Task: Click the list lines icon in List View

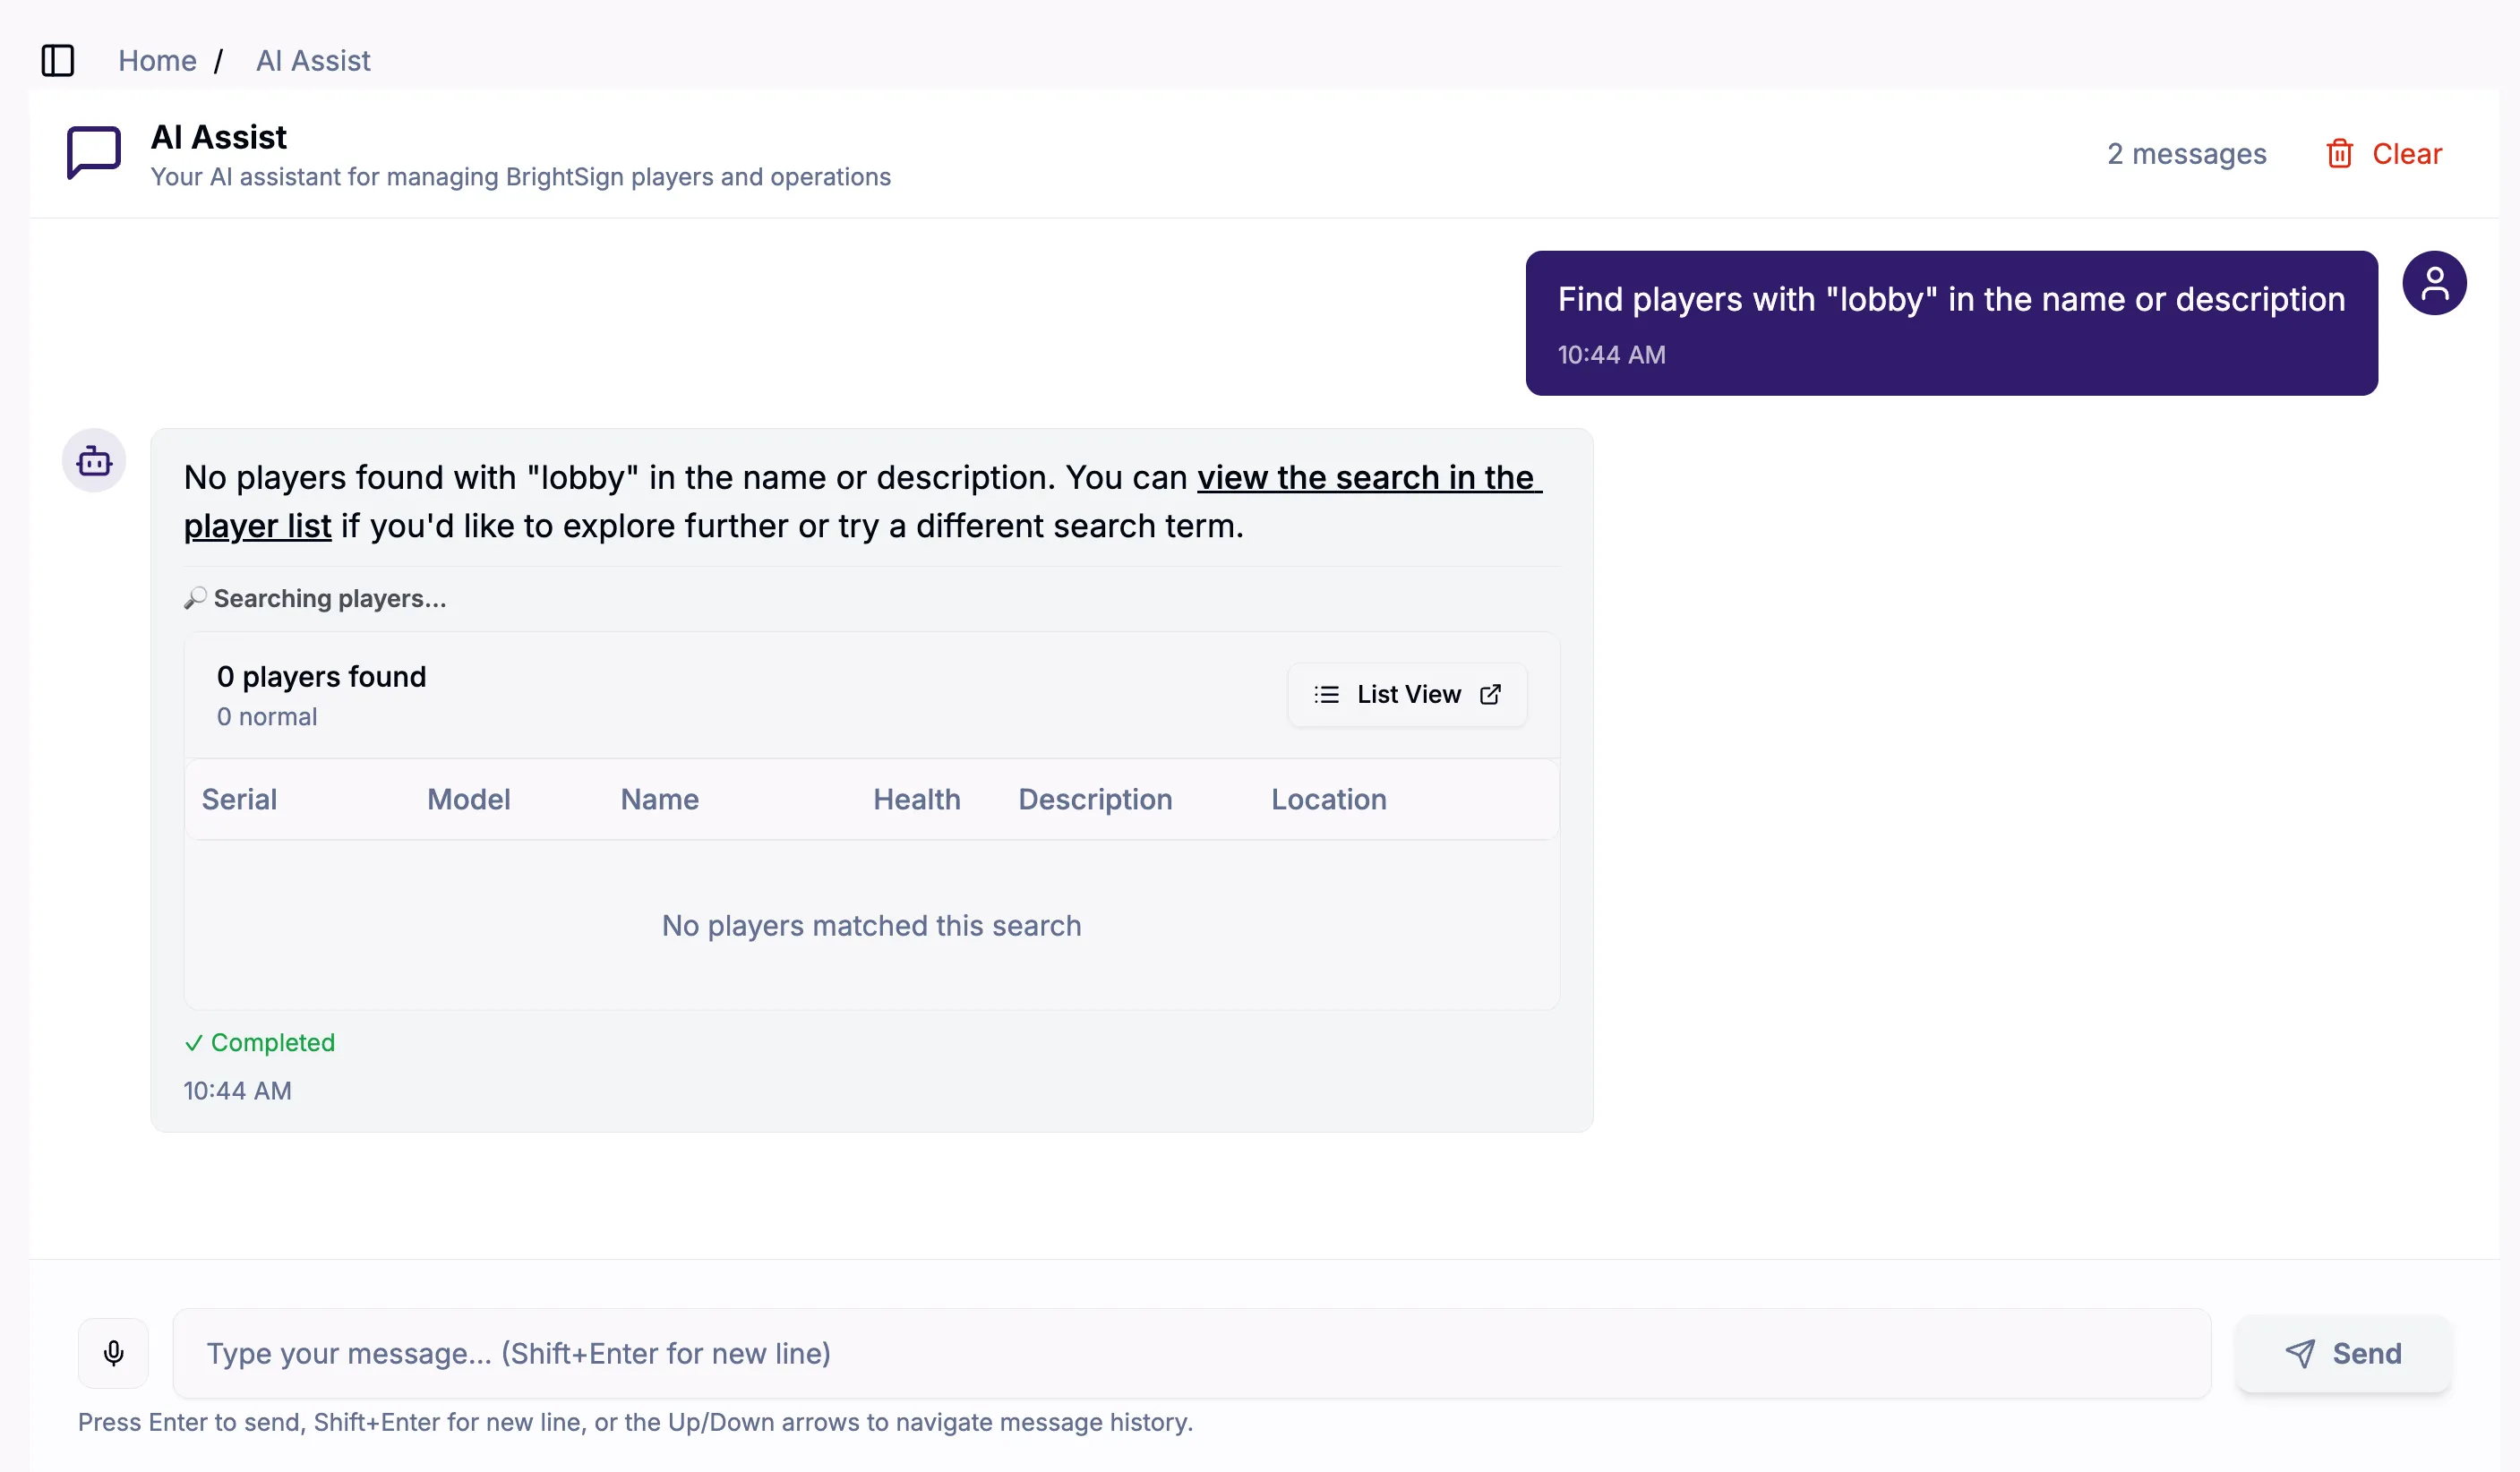Action: (1326, 694)
